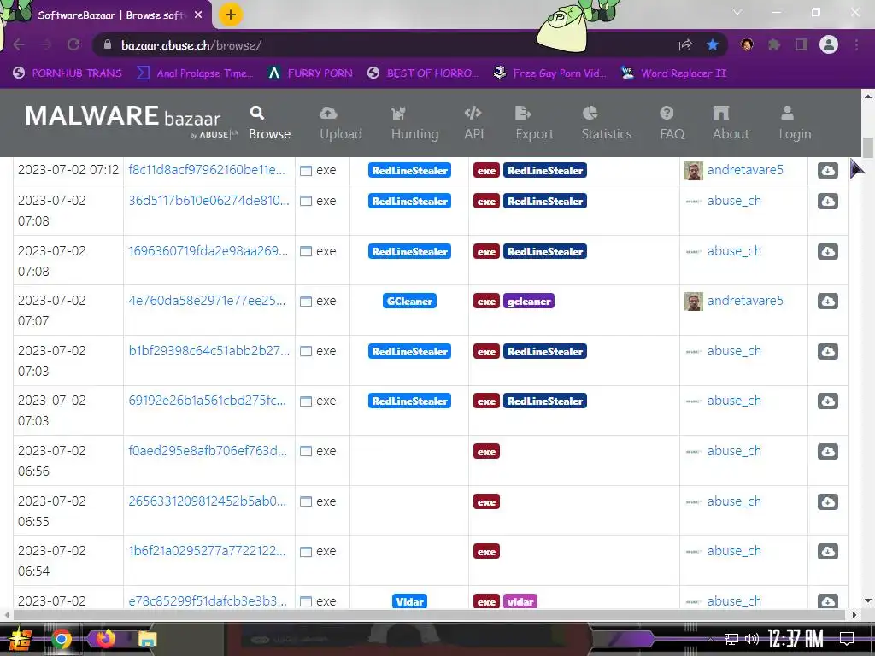Open the Statistics nav item

(x=607, y=123)
